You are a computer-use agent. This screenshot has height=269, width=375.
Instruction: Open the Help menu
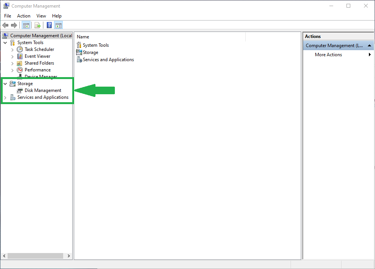tap(57, 16)
